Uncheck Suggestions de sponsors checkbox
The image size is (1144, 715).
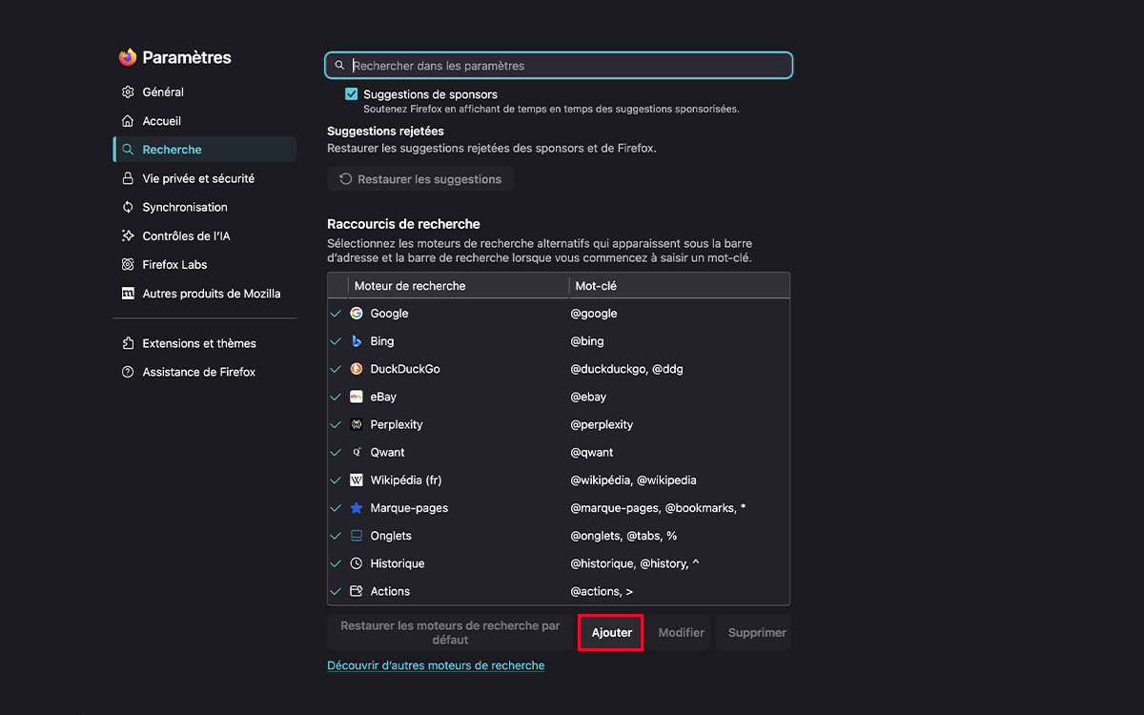(x=352, y=94)
